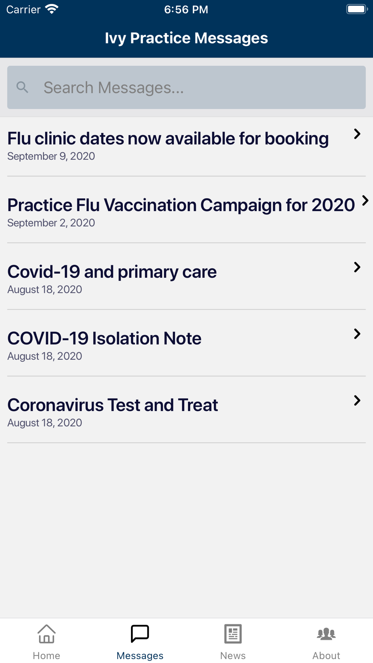Expand chevron for COVID-19 Isolation Note

[357, 334]
